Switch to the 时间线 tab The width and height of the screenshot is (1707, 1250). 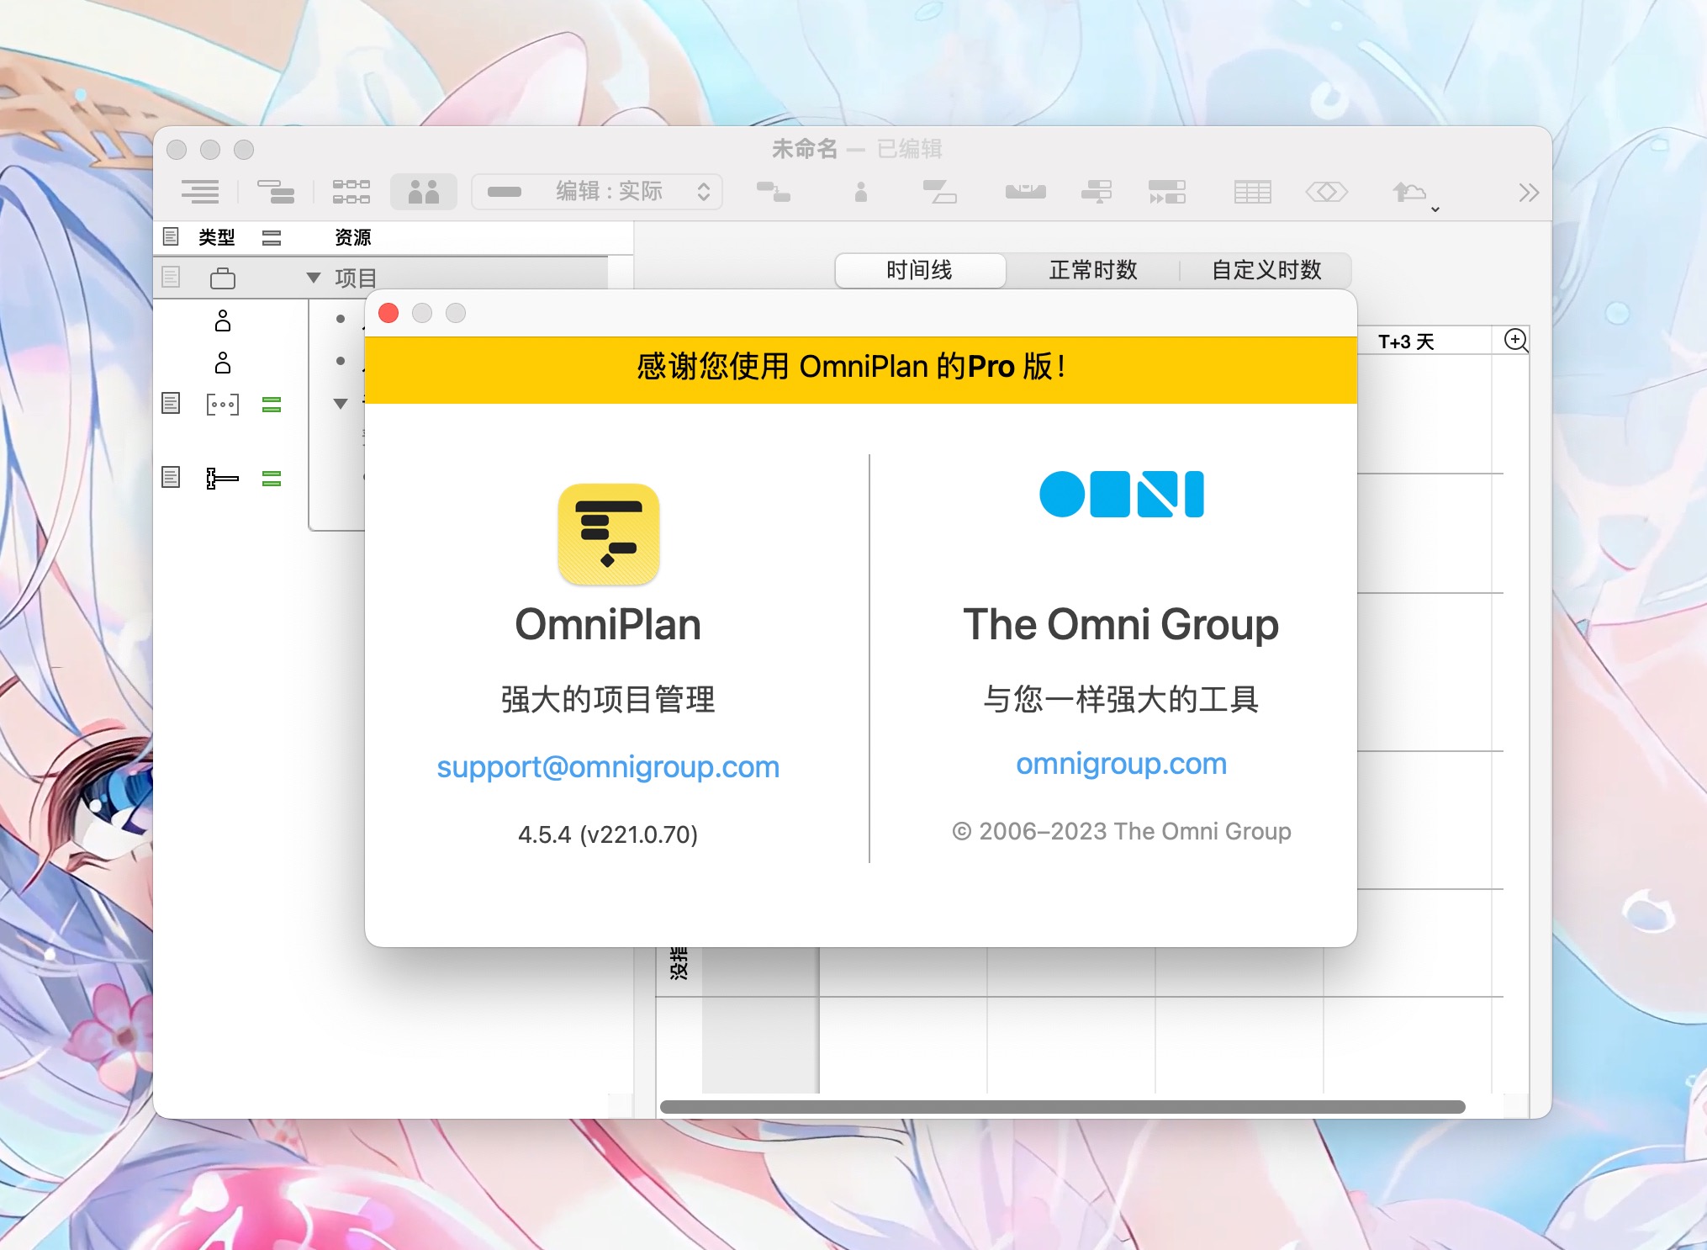coord(920,271)
